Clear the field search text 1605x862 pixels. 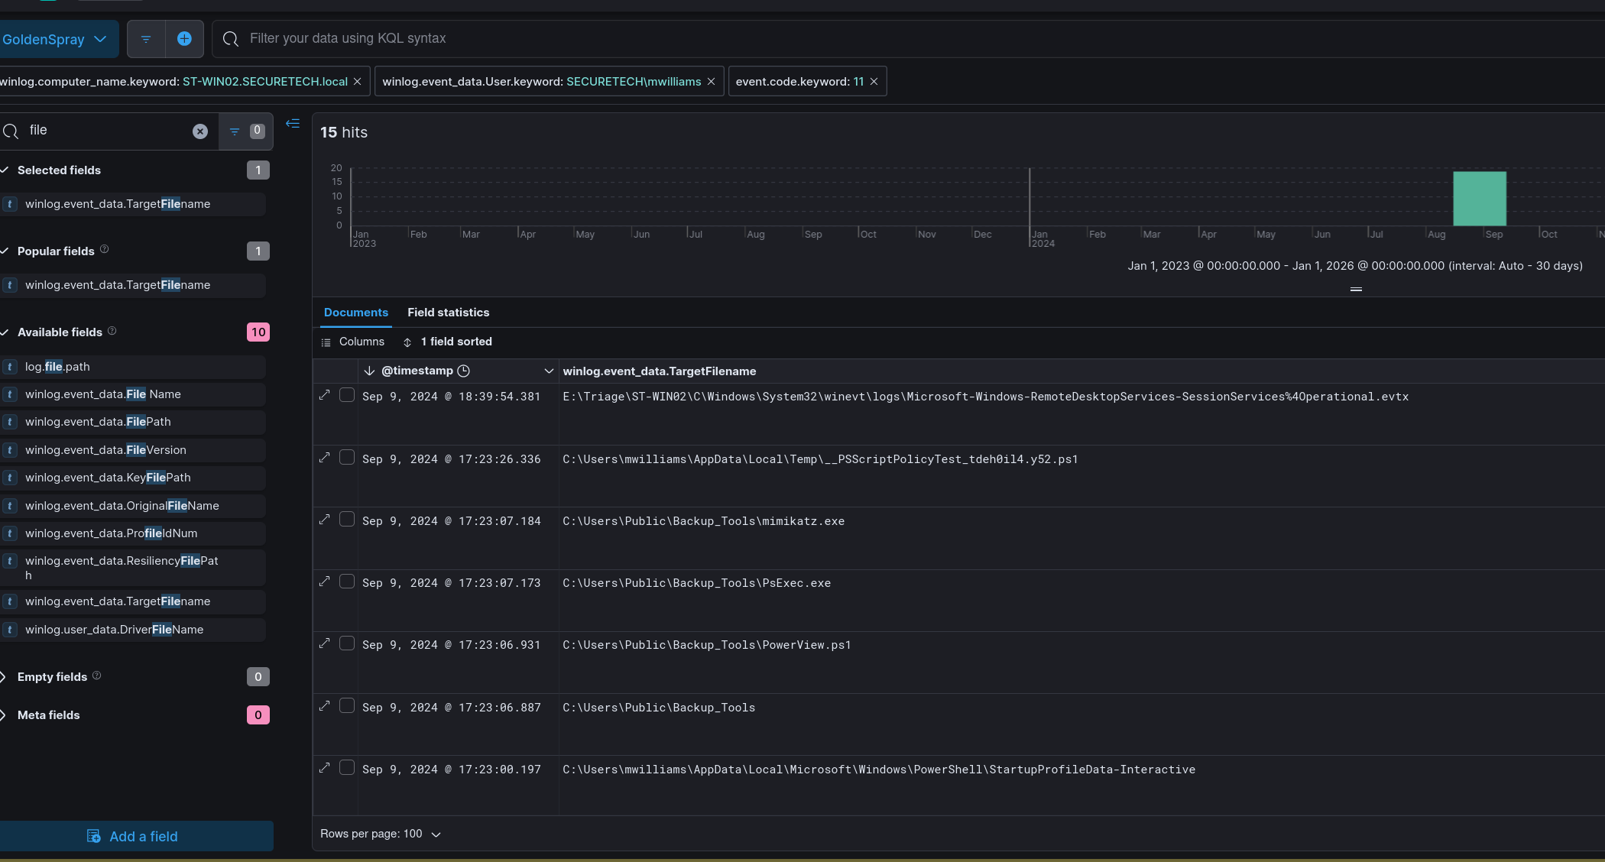coord(200,131)
